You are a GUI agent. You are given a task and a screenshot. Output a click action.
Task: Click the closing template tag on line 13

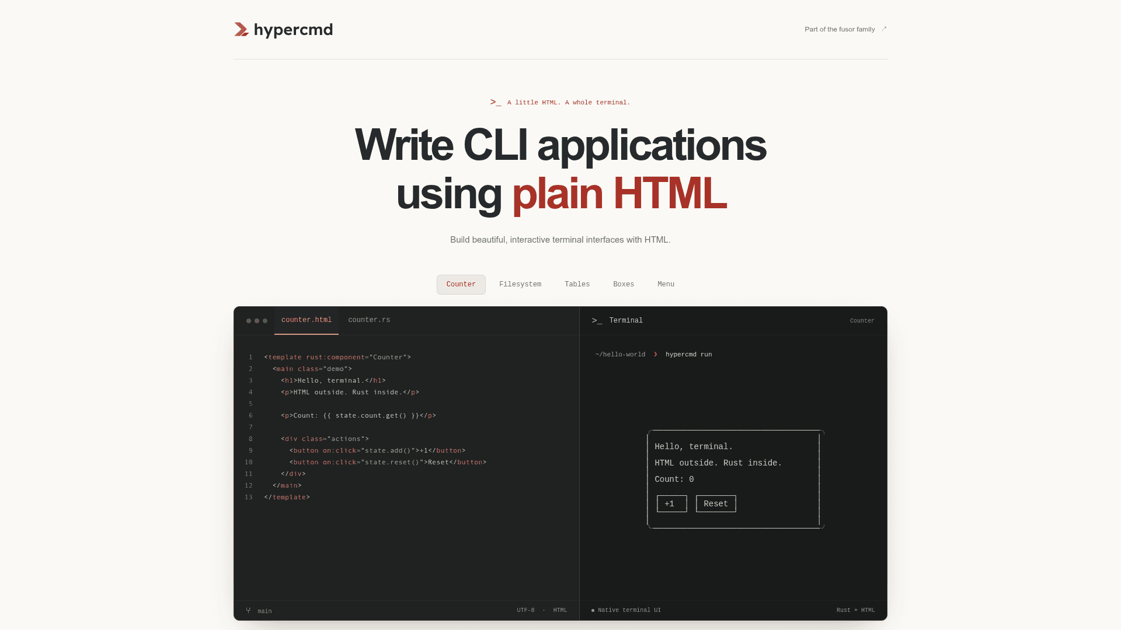[x=287, y=497]
